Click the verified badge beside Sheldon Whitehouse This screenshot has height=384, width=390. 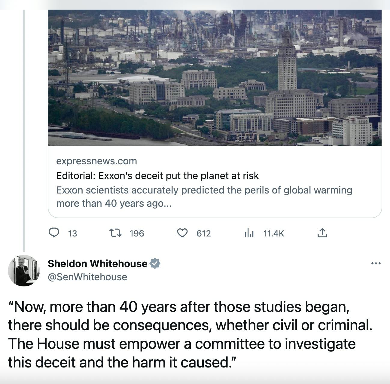coord(155,264)
